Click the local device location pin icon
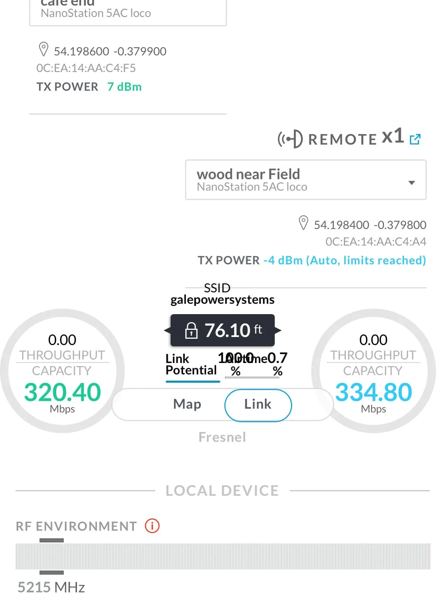The height and width of the screenshot is (593, 445). [x=43, y=50]
